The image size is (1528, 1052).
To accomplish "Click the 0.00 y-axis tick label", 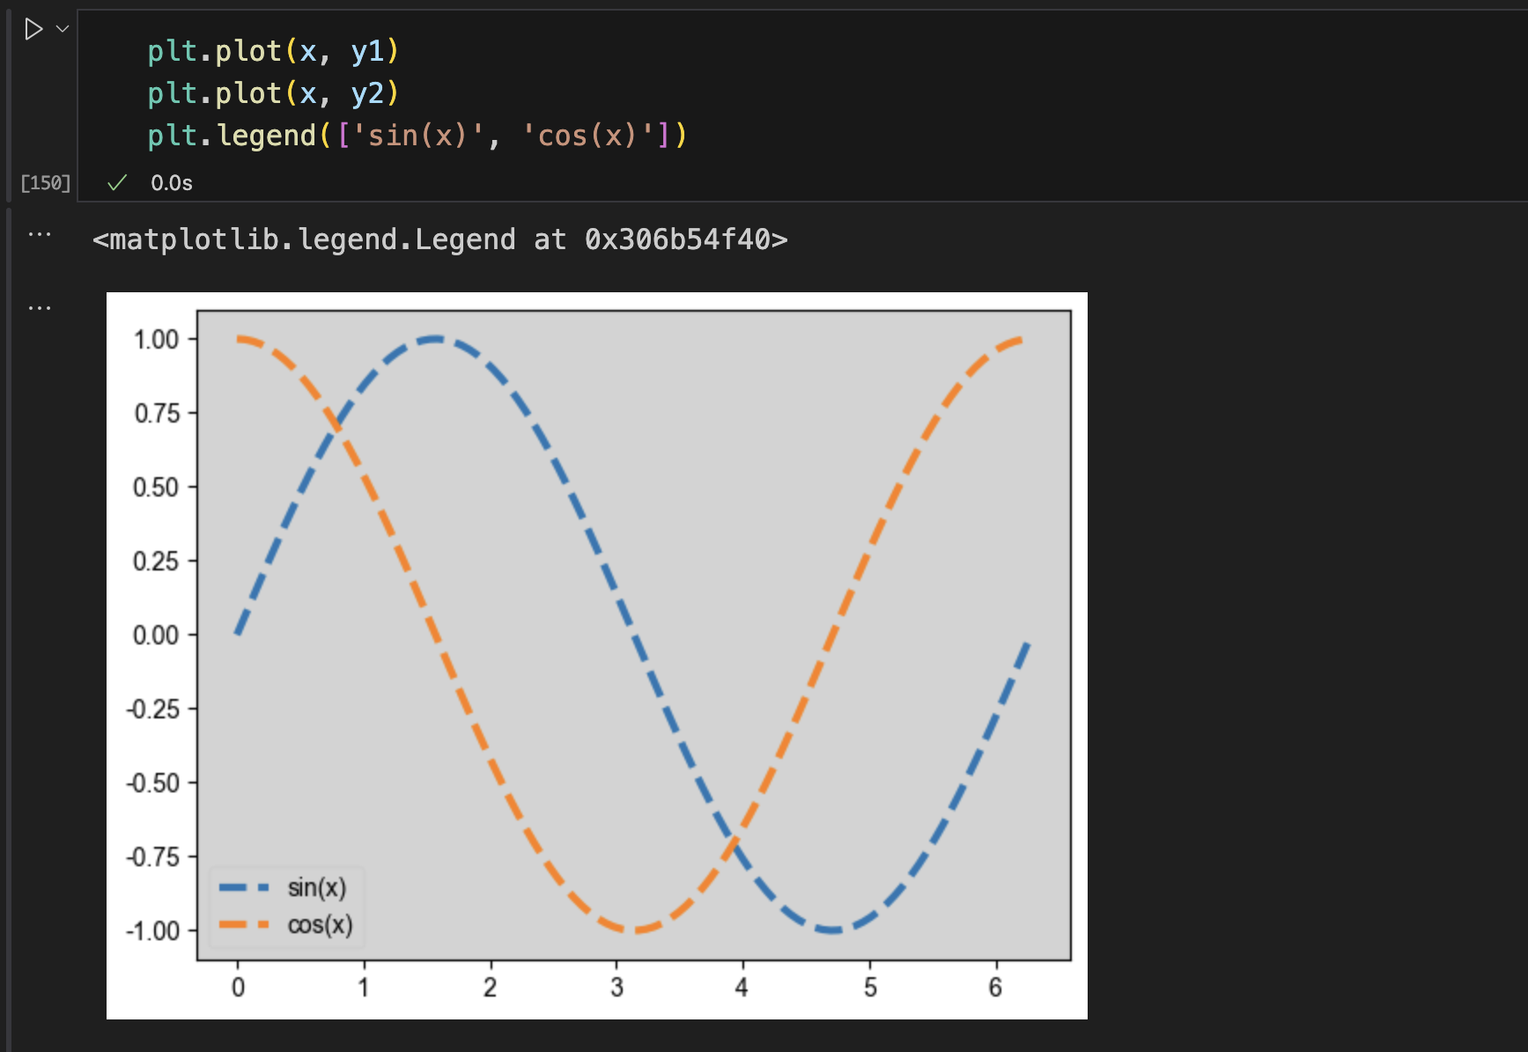I will click(x=156, y=636).
